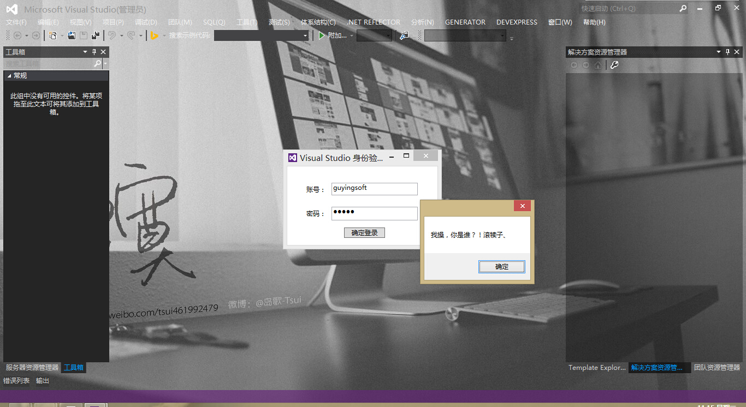Open the 错误列表 tab
746x407 pixels.
17,381
